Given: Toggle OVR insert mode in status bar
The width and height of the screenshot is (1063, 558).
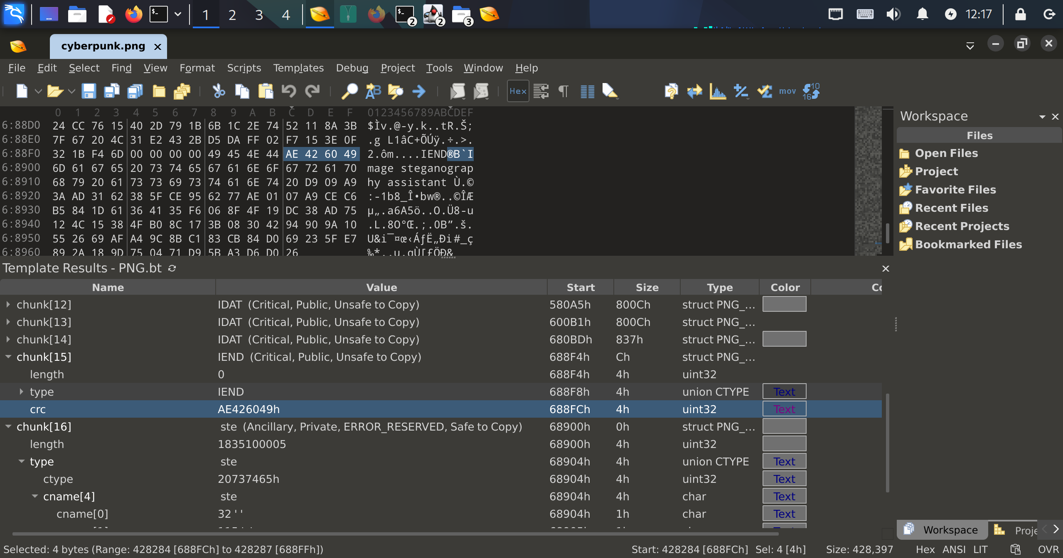Looking at the screenshot, I should coord(1048,549).
